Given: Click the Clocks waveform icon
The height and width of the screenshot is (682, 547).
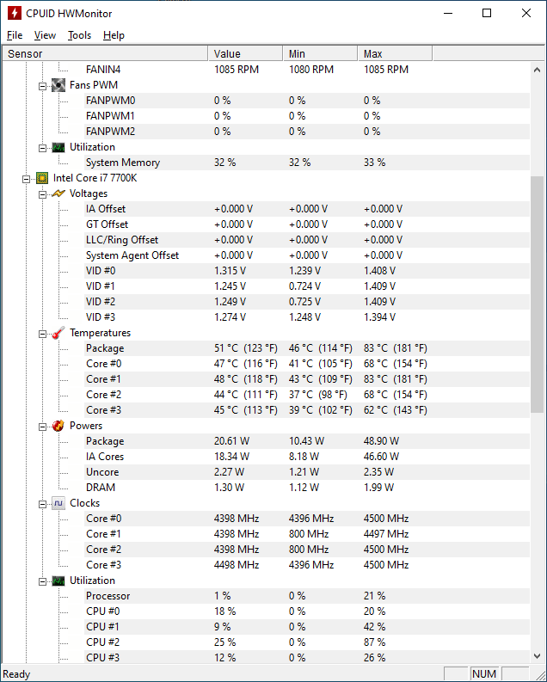Looking at the screenshot, I should point(58,503).
